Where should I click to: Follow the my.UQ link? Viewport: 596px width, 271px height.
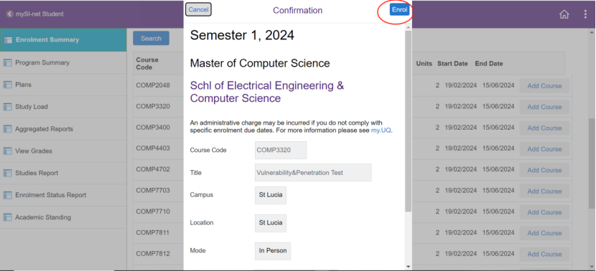(381, 130)
